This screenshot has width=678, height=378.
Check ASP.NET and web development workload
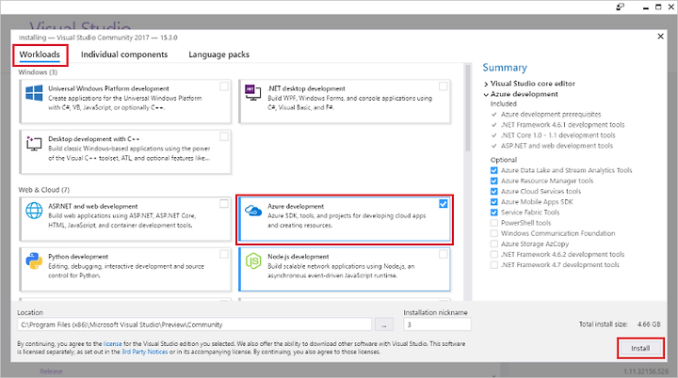point(224,204)
